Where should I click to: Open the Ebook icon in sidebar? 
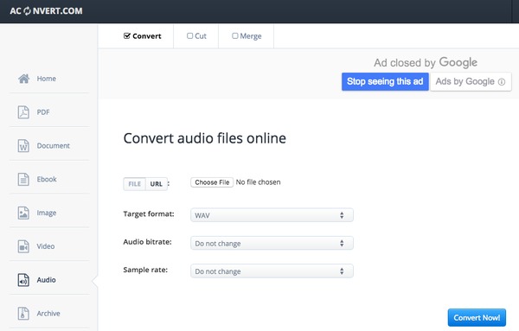[x=23, y=179]
